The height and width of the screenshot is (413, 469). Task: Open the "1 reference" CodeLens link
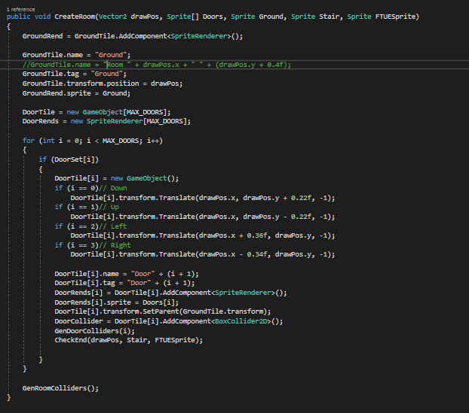click(20, 10)
